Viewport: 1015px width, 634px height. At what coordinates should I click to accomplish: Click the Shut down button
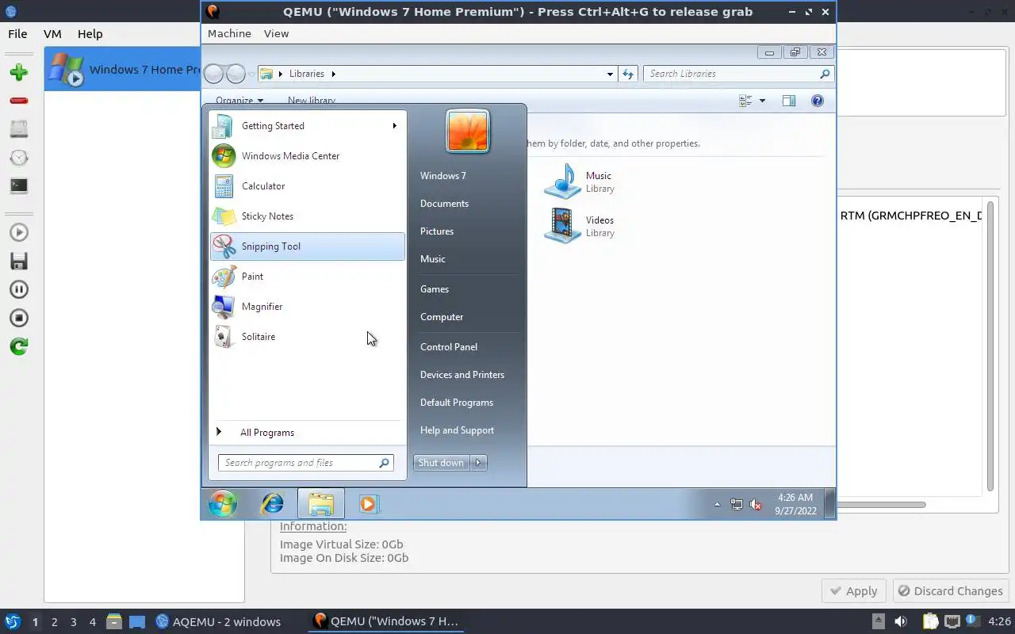[442, 463]
